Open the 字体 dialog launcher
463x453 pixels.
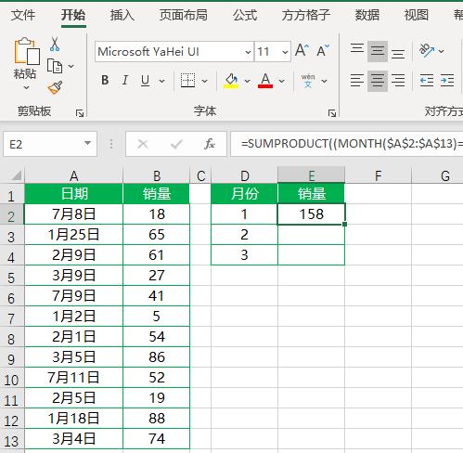(x=332, y=113)
